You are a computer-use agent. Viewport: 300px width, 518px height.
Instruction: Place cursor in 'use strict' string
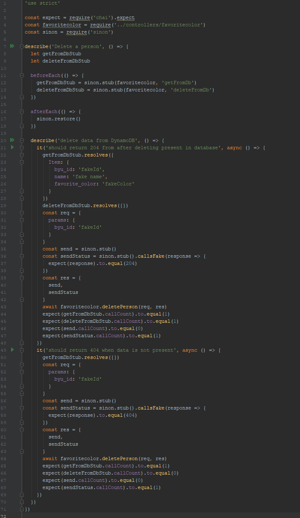coord(42,3)
